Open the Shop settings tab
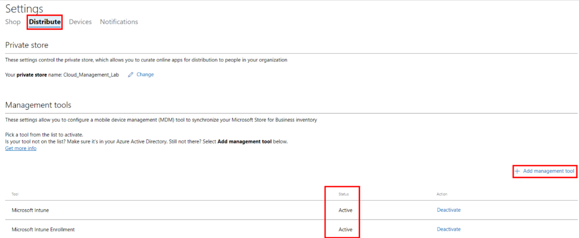579x238 pixels. pyautogui.click(x=13, y=22)
